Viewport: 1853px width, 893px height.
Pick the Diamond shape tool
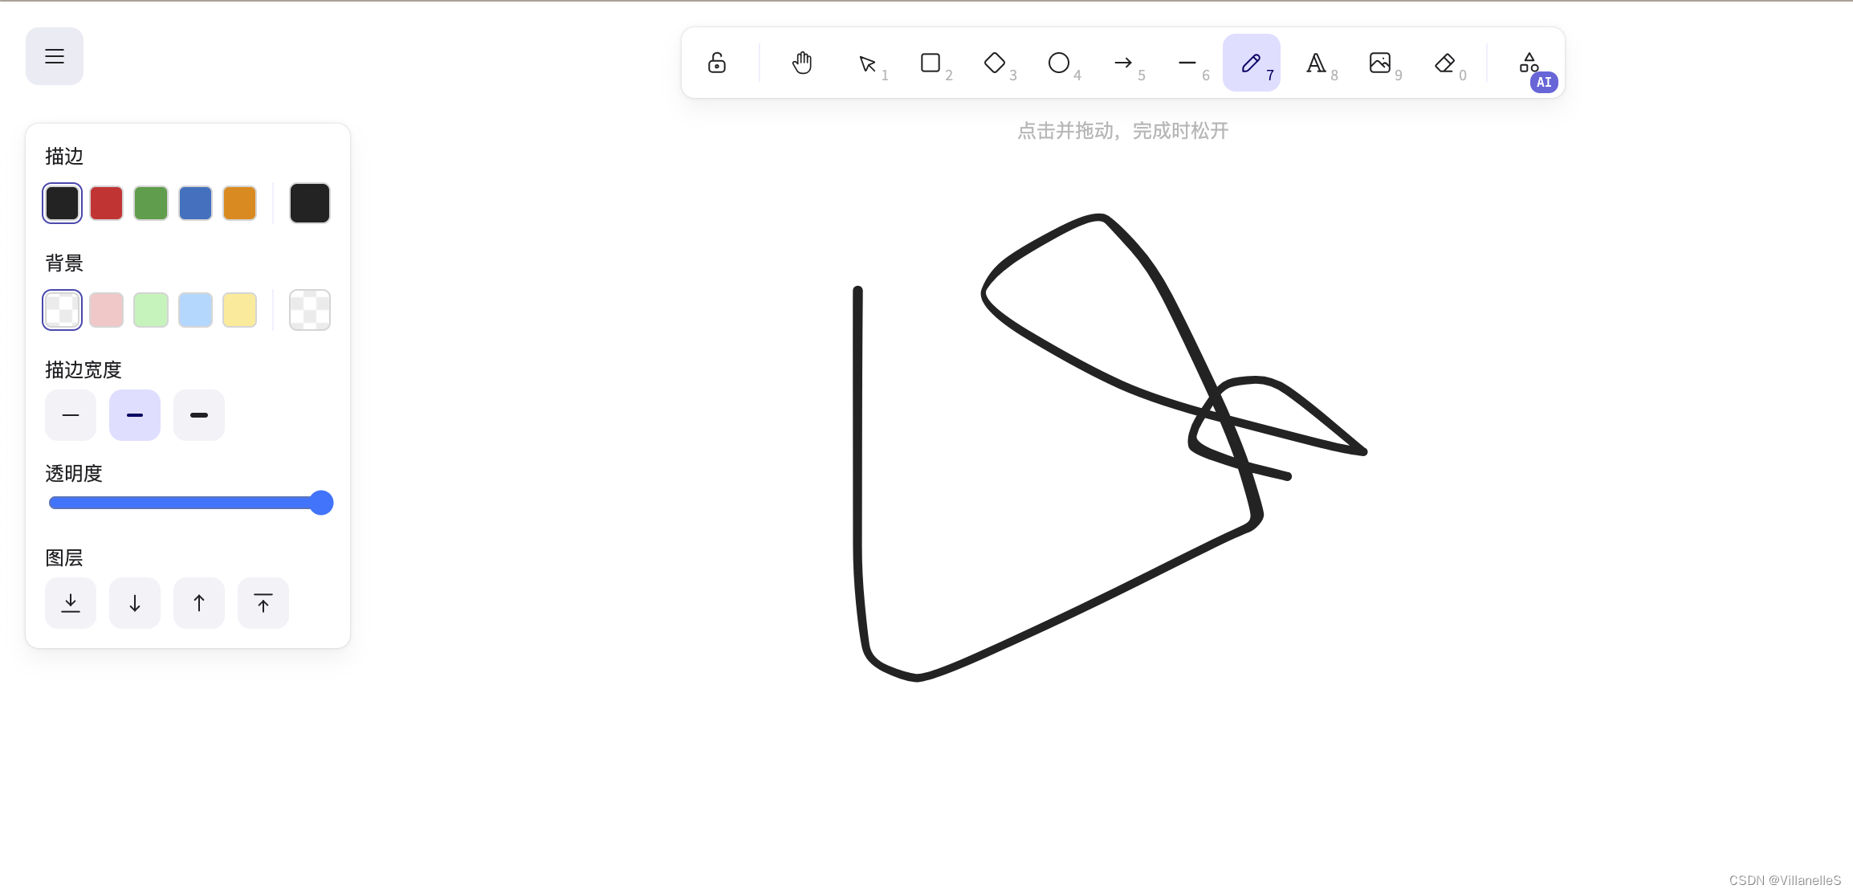995,63
